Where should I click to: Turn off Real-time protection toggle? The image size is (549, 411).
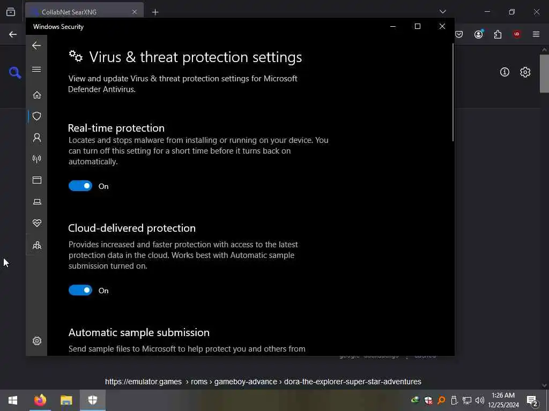80,186
